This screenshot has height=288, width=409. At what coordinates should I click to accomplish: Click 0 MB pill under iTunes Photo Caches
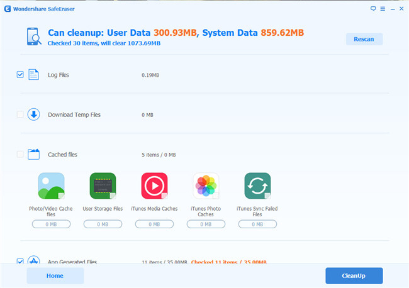[206, 224]
